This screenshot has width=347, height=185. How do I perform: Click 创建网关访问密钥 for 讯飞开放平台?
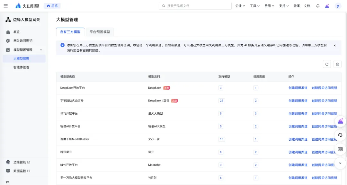point(324,113)
